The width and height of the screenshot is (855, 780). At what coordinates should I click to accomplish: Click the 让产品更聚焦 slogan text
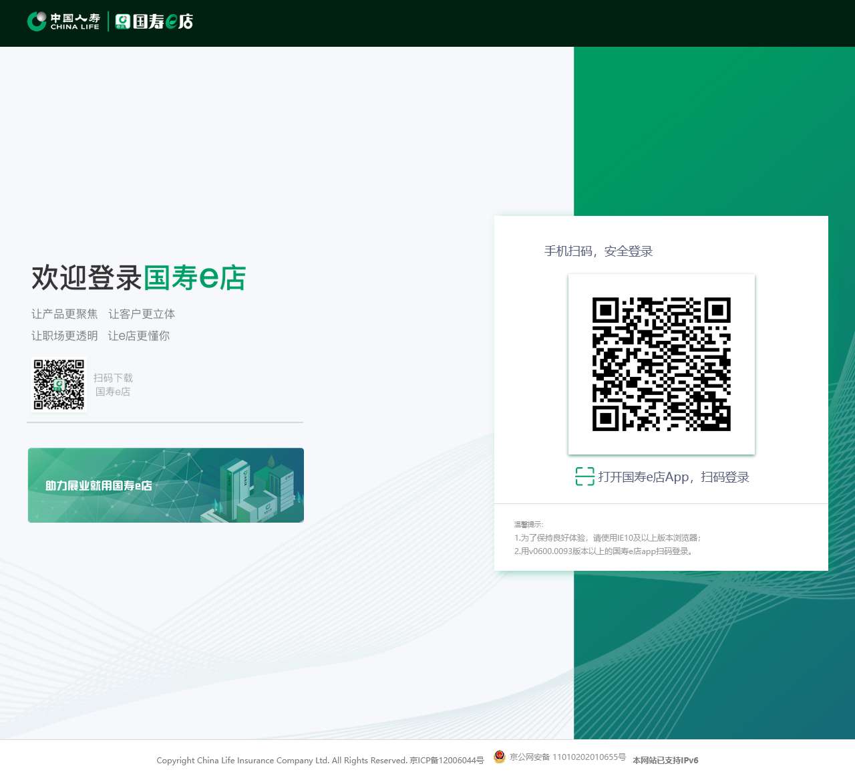[65, 314]
